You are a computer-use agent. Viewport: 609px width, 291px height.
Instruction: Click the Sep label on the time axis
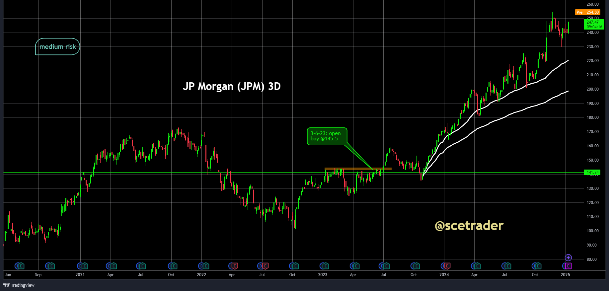(38, 275)
